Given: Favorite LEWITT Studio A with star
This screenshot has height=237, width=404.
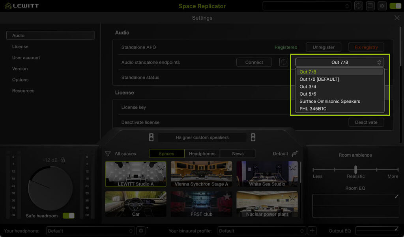Looking at the screenshot, I should pos(161,167).
